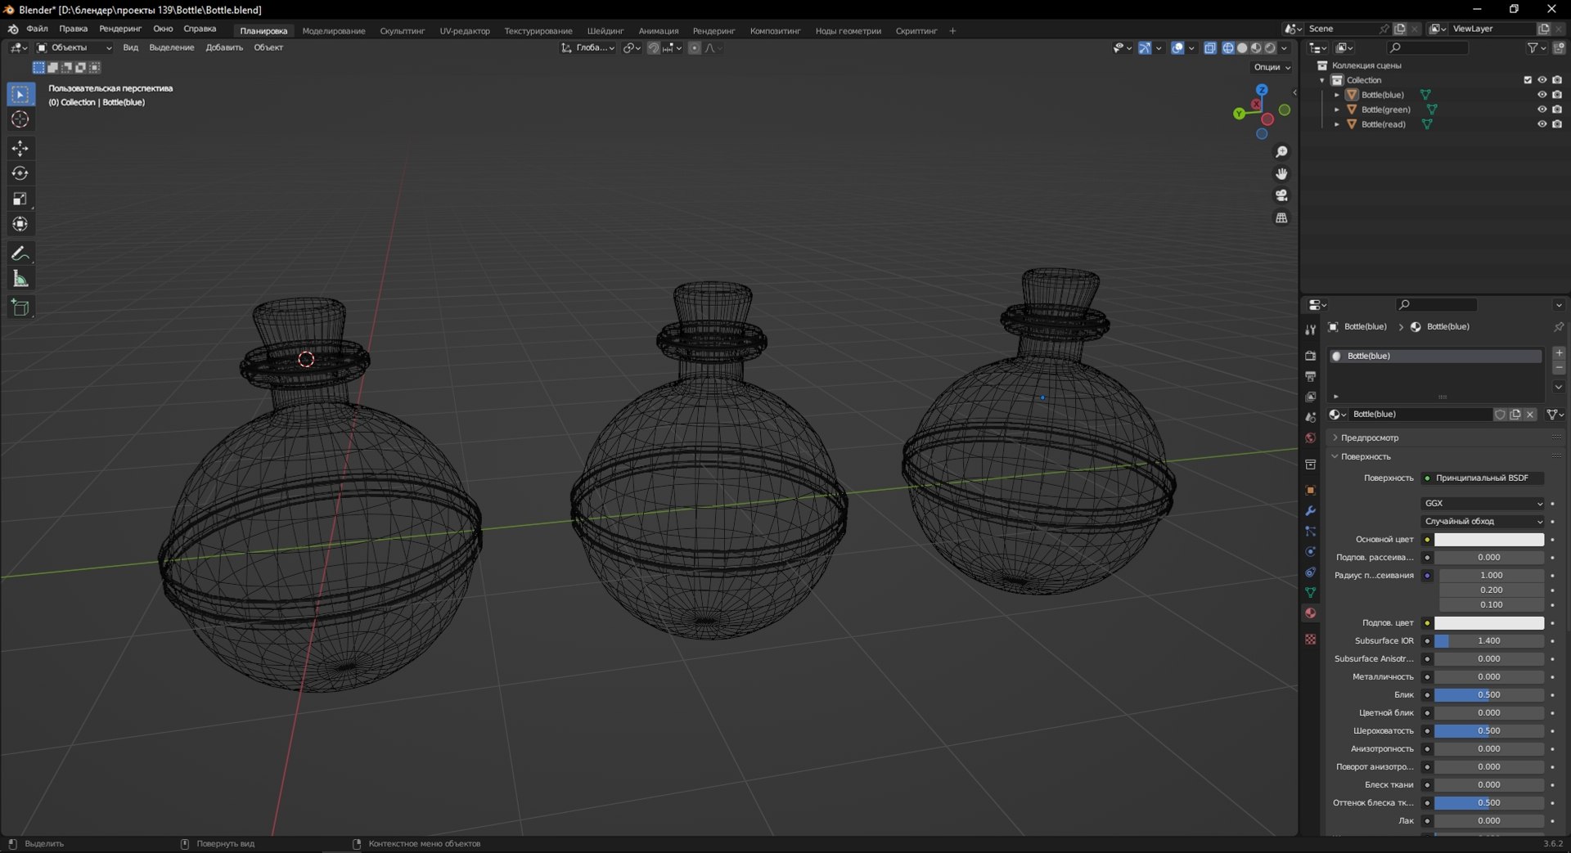Hide Bottle(green) with its eye icon
Screen dimensions: 1571x853
[x=1542, y=110]
